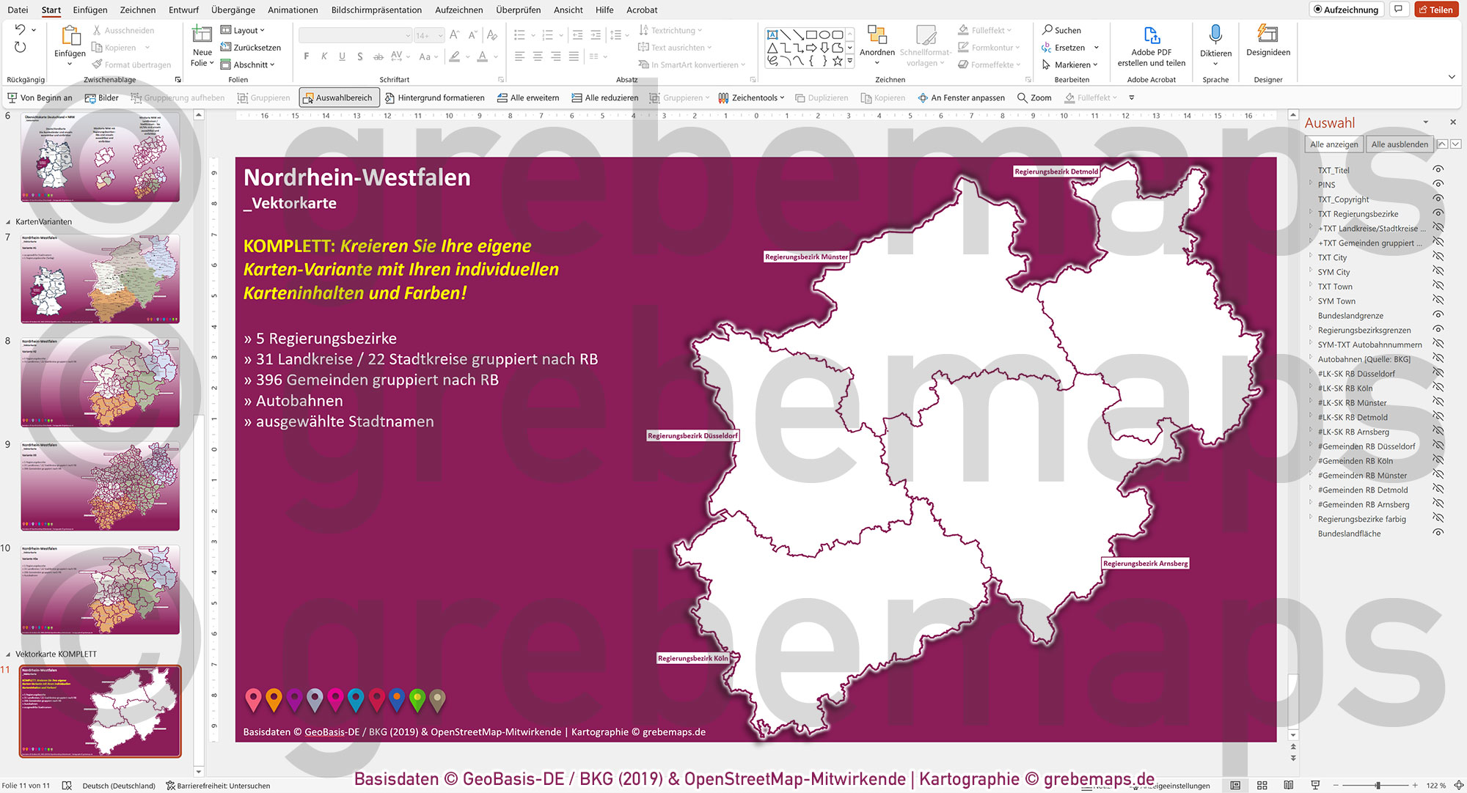The image size is (1467, 793).
Task: Select slide 7 thumbnail in the panel
Action: pyautogui.click(x=100, y=279)
